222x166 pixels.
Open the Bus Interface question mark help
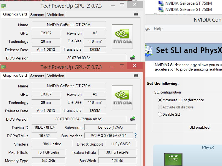coord(135,136)
